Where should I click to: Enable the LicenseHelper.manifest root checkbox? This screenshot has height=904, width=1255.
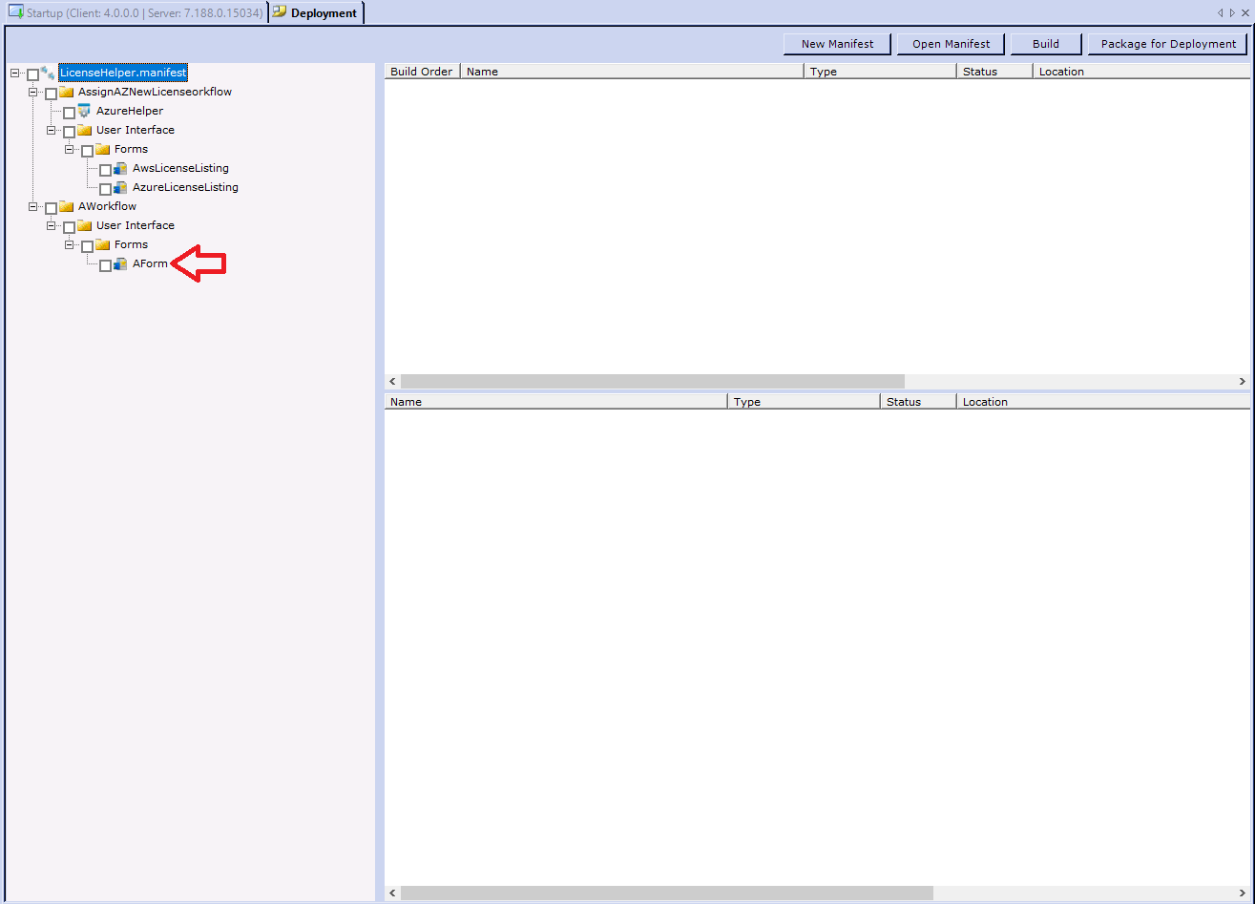pos(32,74)
